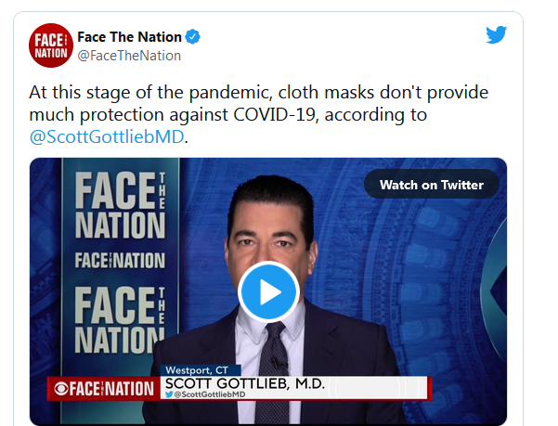Click the CBS eye logo in lower-third

(61, 389)
